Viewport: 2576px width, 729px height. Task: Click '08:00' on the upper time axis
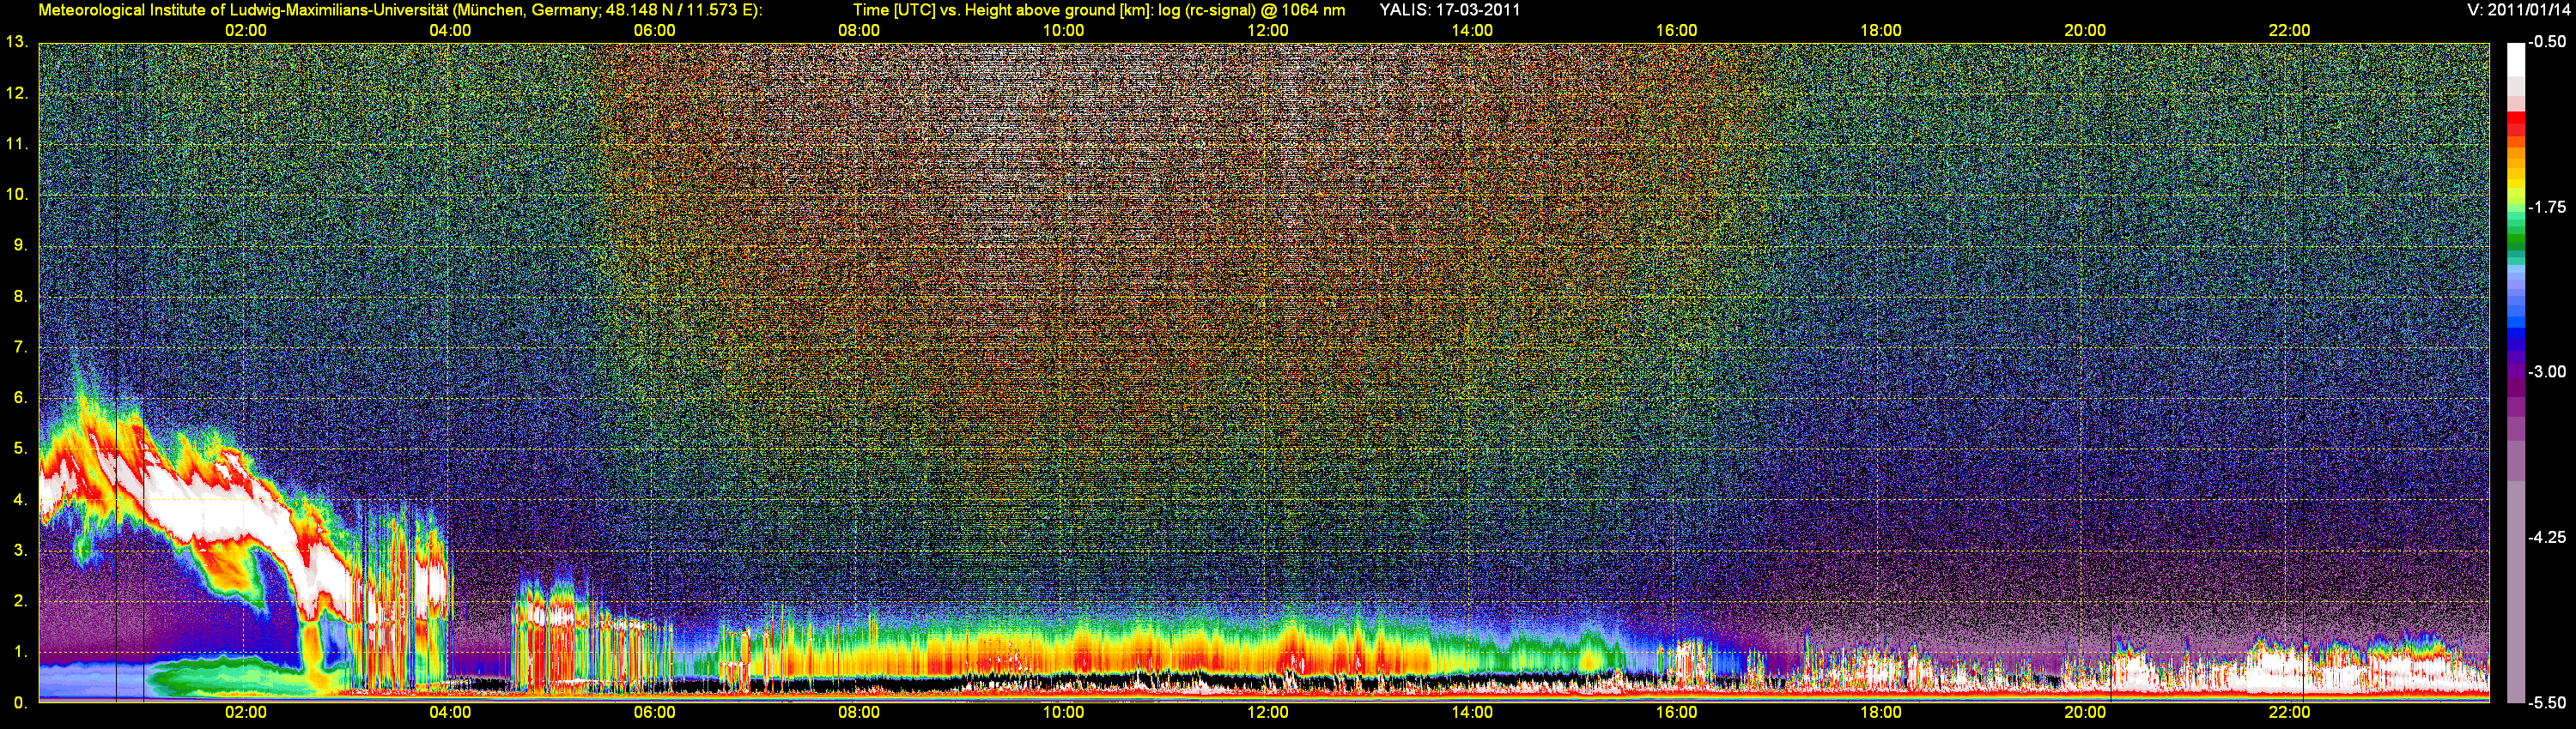click(x=859, y=30)
